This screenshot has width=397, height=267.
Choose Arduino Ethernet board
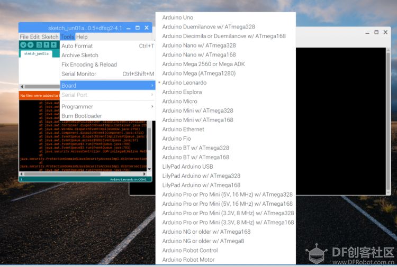tap(225, 129)
